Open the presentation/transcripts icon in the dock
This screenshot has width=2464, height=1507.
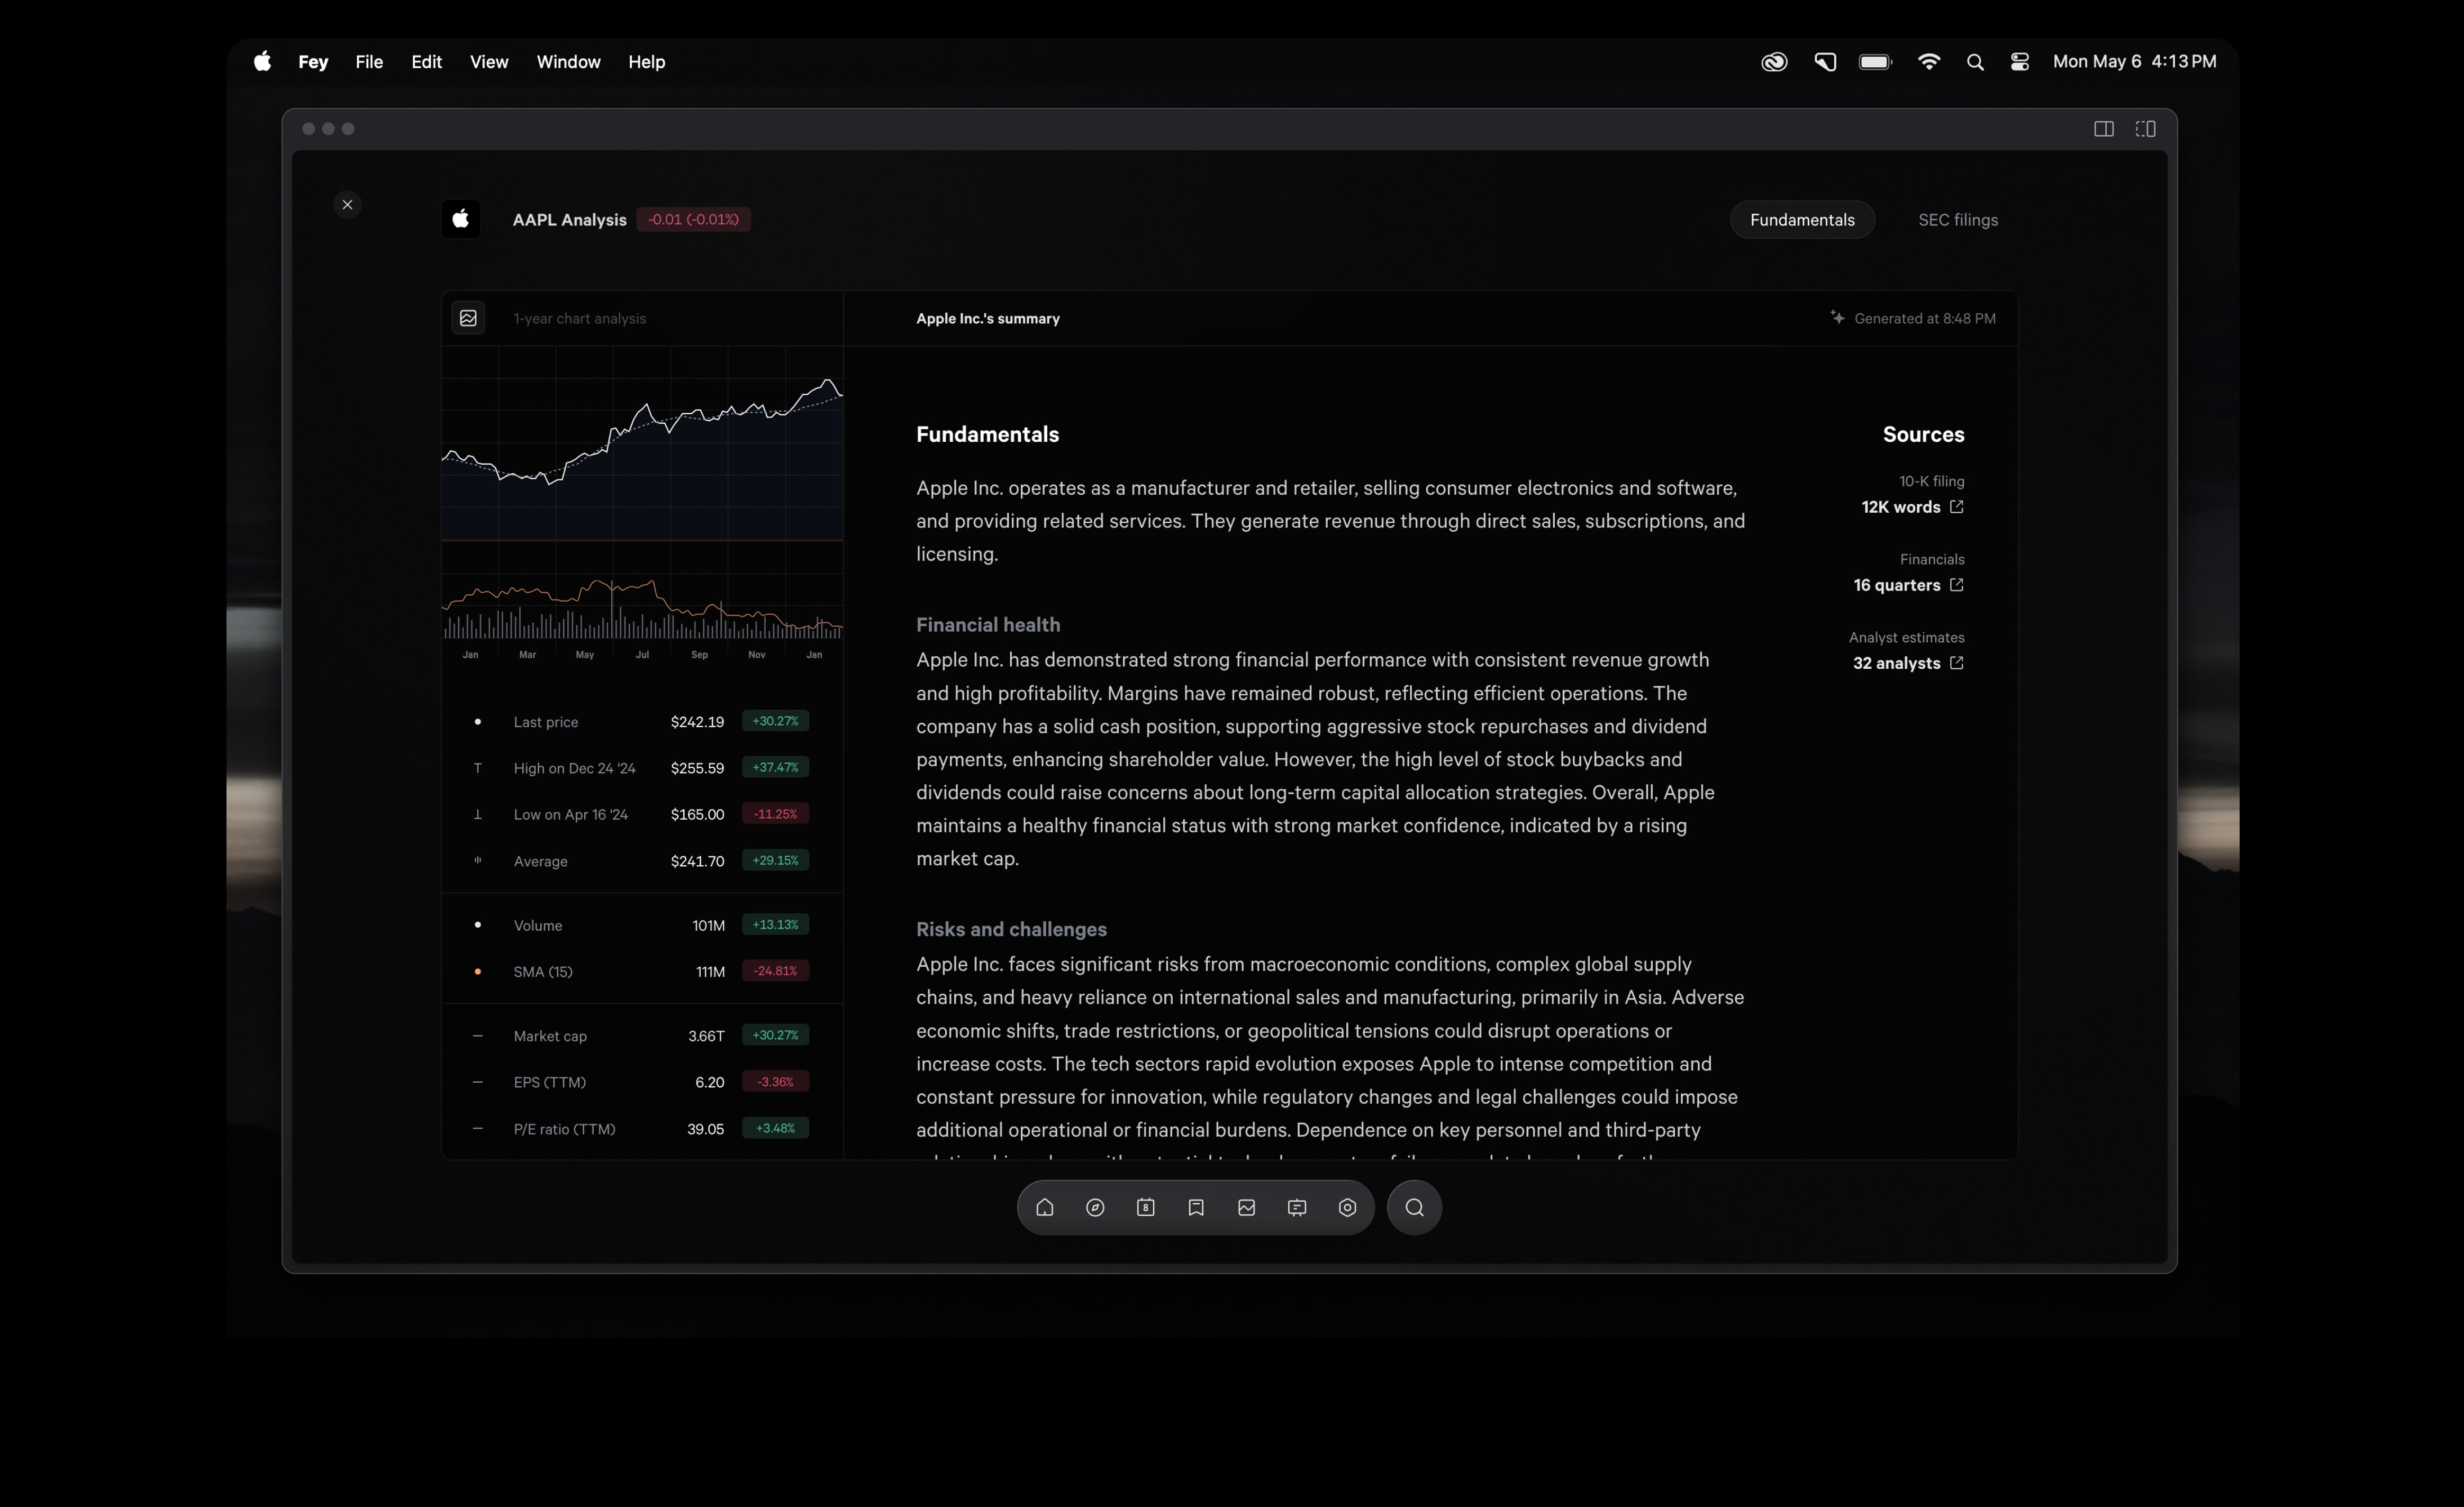tap(1296, 1207)
